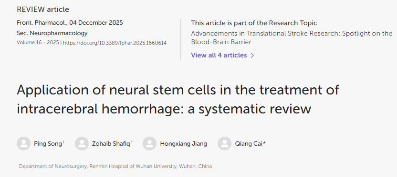
Task: Open the View all 4 articles link
Action: click(x=219, y=55)
